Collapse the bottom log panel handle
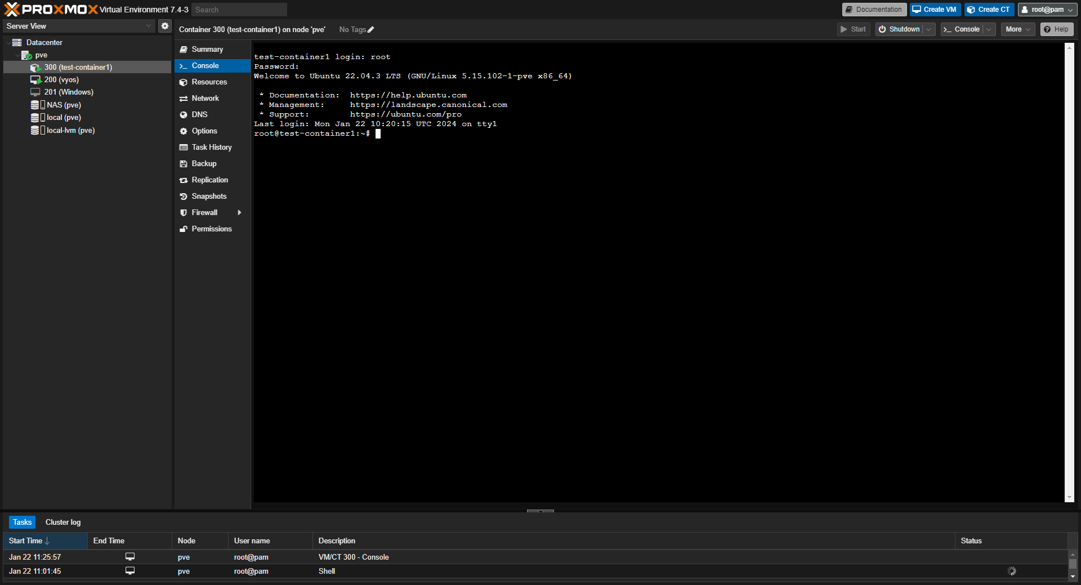The width and height of the screenshot is (1081, 585). click(540, 511)
